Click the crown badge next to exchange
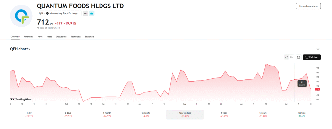The height and width of the screenshot is (129, 332). [92, 13]
